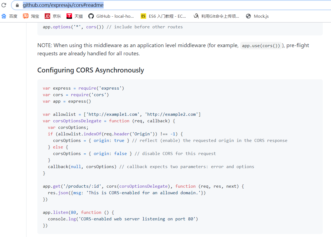
Task: Click the line var corsOptions;
Action: click(68, 127)
